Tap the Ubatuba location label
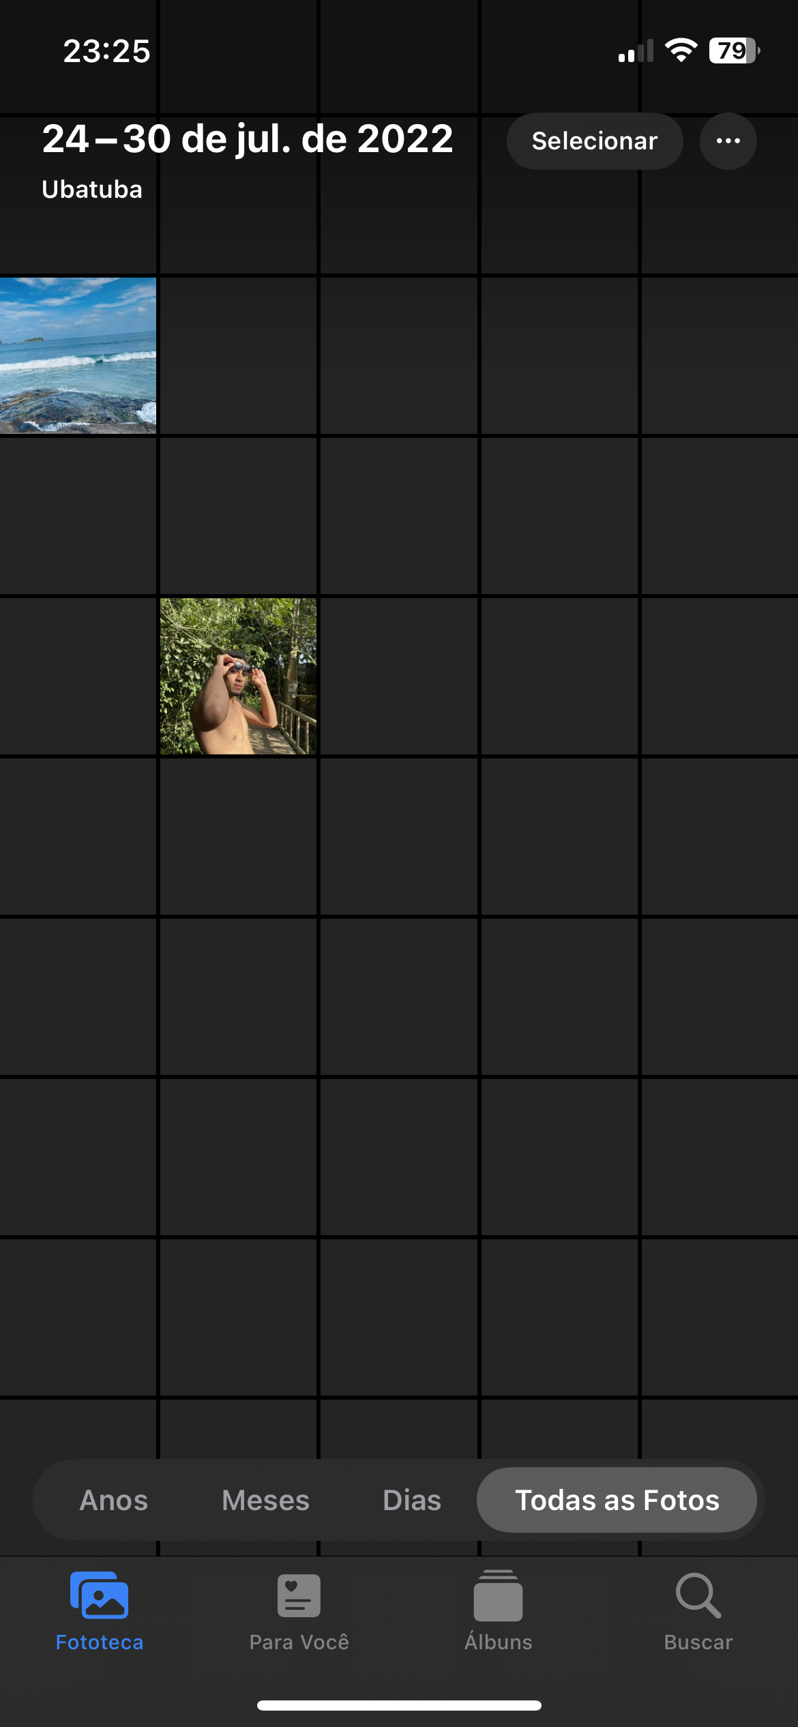Image resolution: width=798 pixels, height=1727 pixels. [x=92, y=189]
